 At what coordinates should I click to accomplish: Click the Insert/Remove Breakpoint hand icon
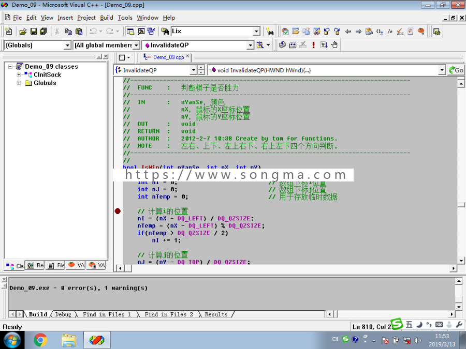click(x=334, y=45)
